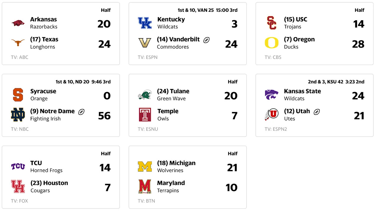Image resolution: width=378 pixels, height=212 pixels.
Task: Open the Maryland Terrapins team link
Action: (171, 183)
